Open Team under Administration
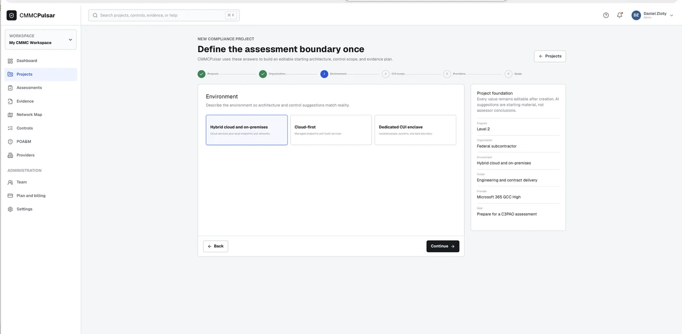The height and width of the screenshot is (334, 682). pos(41,183)
